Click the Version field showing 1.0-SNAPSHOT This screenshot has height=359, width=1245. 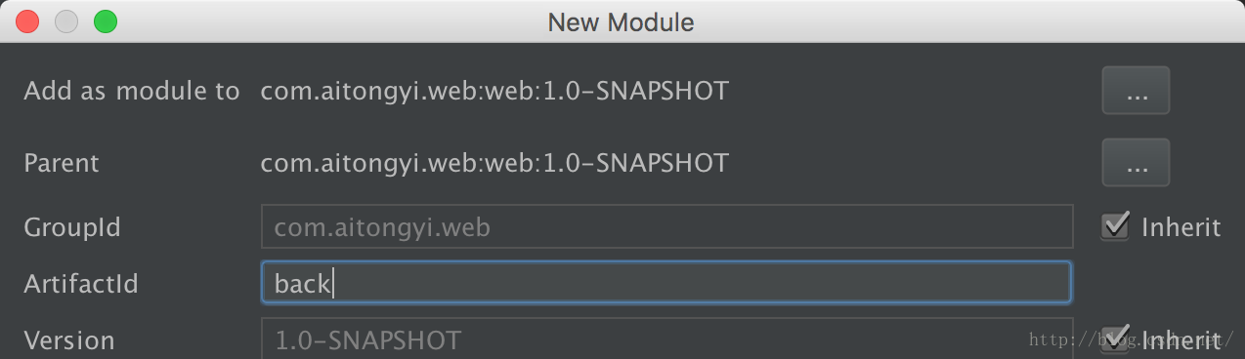tap(666, 339)
